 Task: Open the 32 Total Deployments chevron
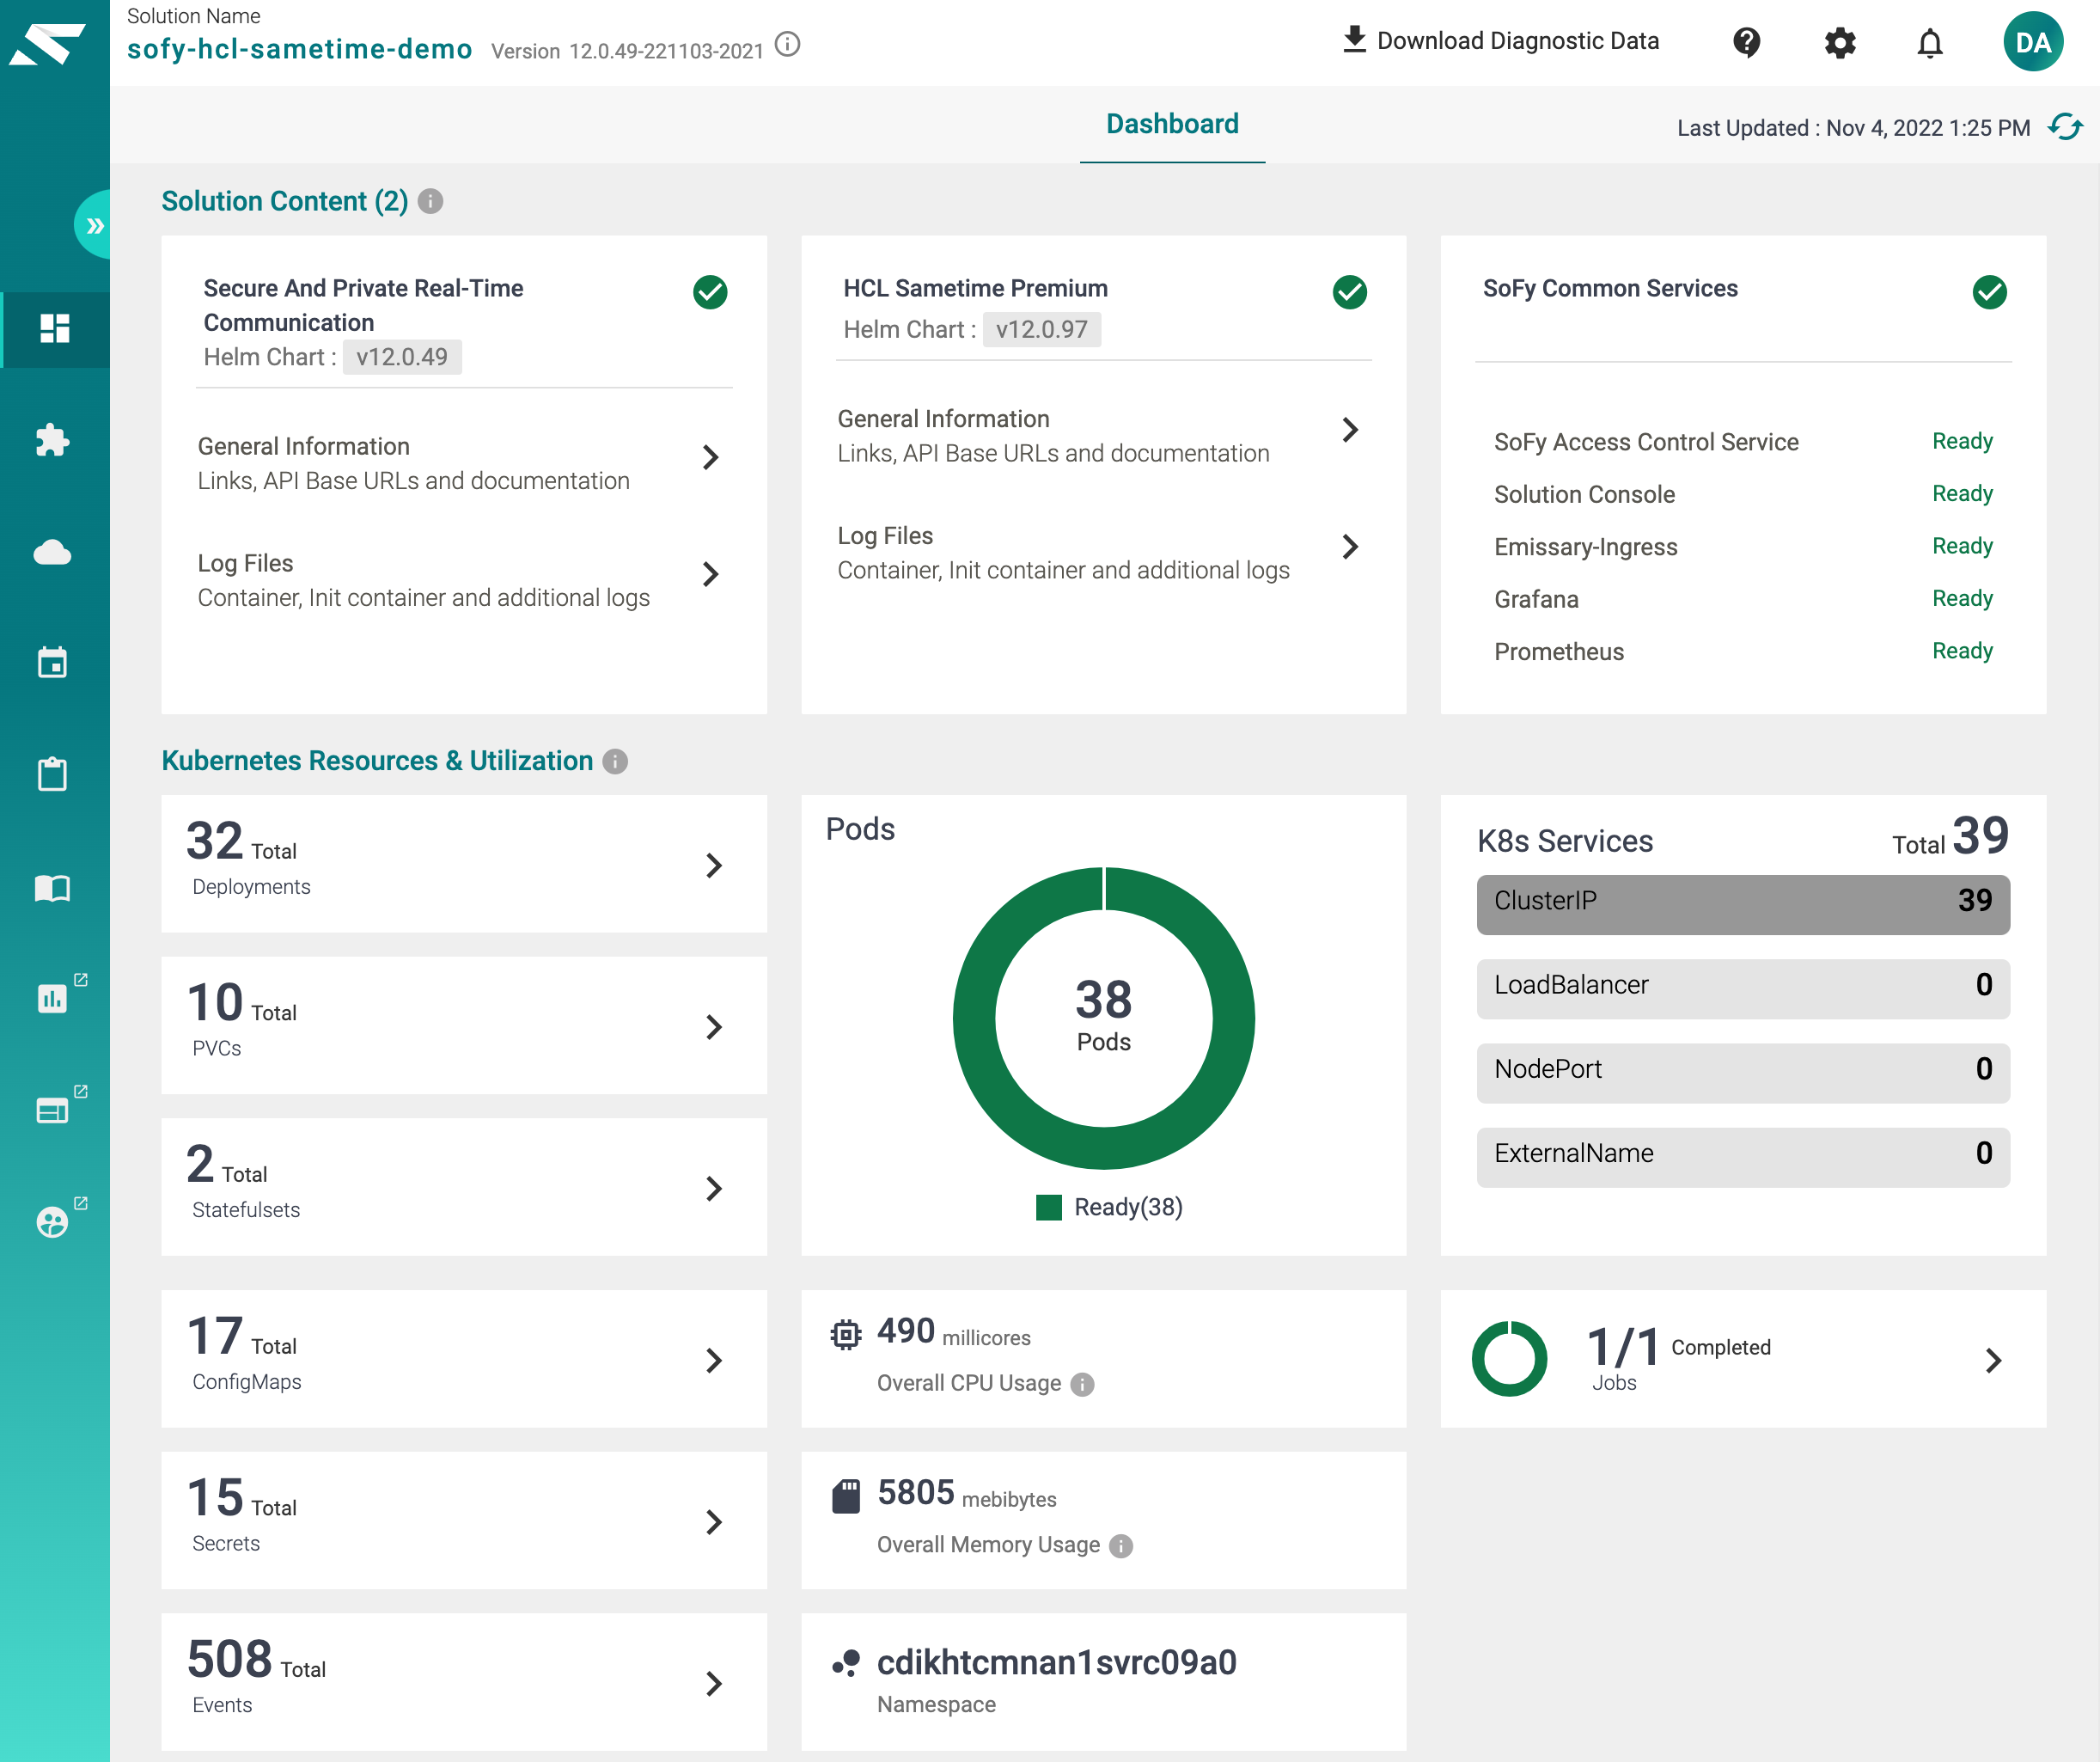(x=713, y=866)
